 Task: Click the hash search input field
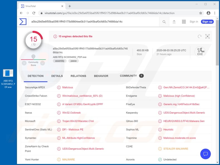pos(94,22)
